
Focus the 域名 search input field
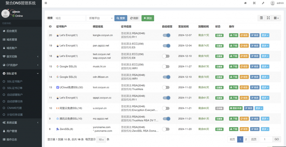click(x=70, y=18)
